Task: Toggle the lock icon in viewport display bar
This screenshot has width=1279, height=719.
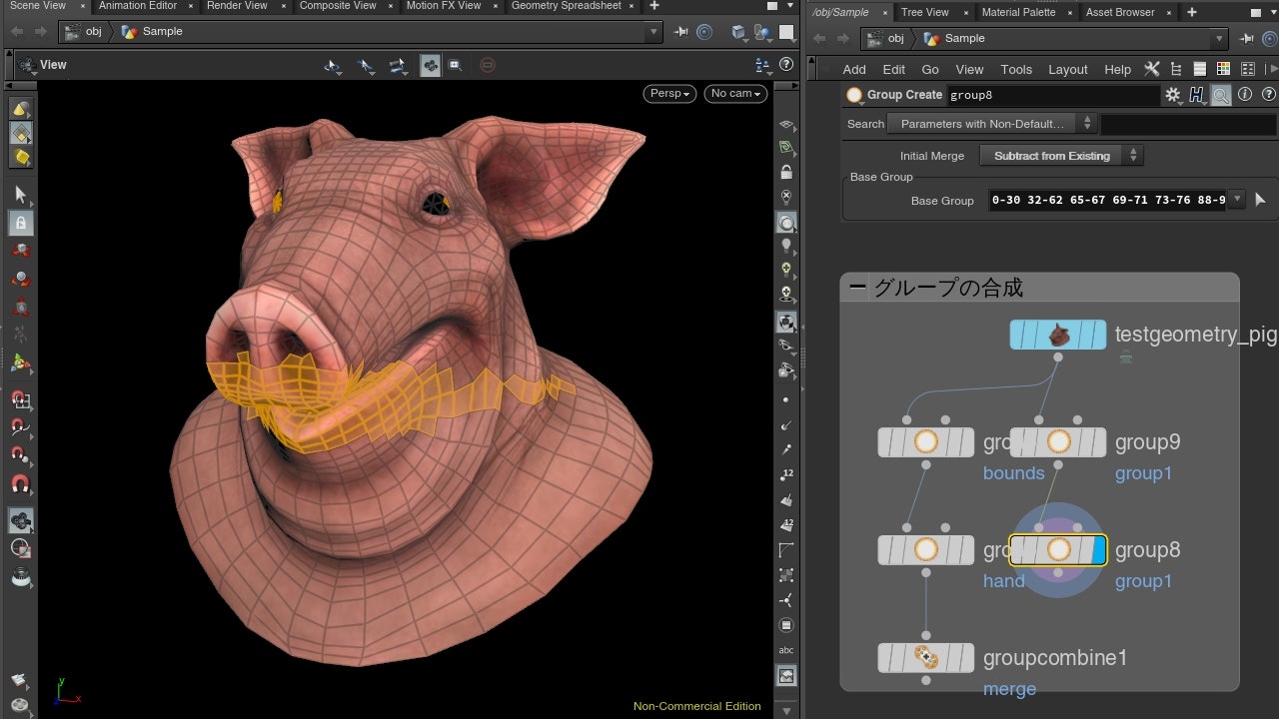Action: click(787, 172)
